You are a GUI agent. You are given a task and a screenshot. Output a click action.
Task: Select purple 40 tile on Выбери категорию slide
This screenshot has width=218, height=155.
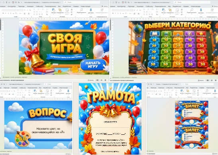190,58
